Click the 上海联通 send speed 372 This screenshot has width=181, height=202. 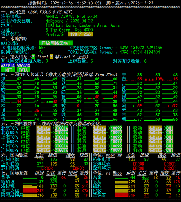[40, 164]
